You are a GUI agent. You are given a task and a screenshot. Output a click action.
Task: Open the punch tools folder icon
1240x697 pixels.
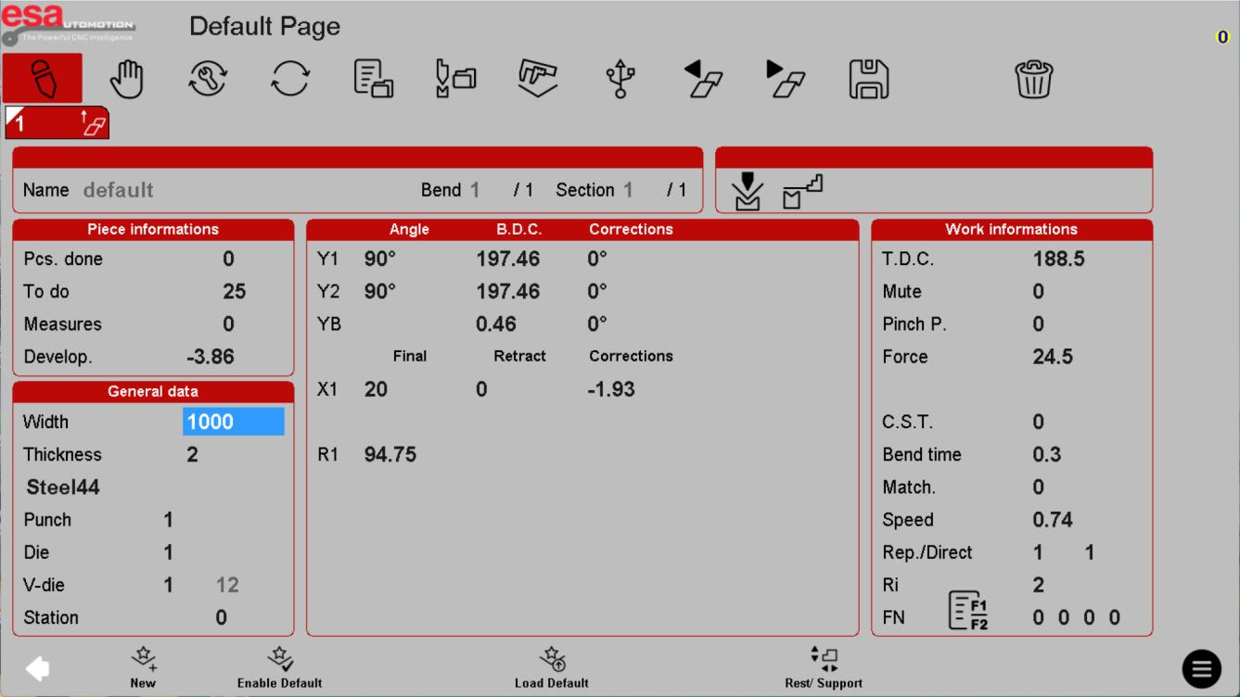455,79
